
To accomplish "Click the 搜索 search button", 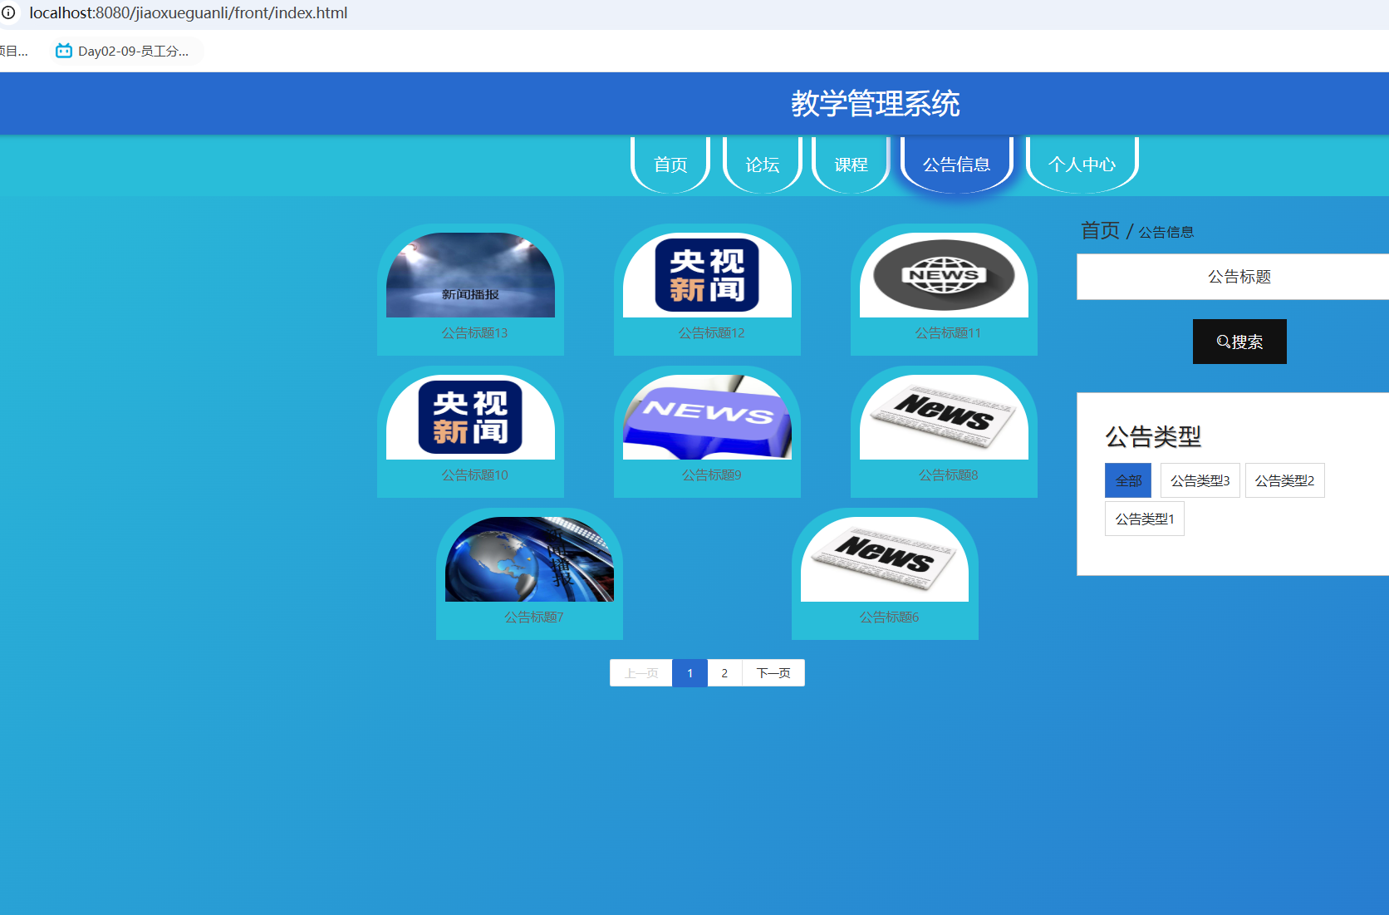I will [x=1239, y=342].
